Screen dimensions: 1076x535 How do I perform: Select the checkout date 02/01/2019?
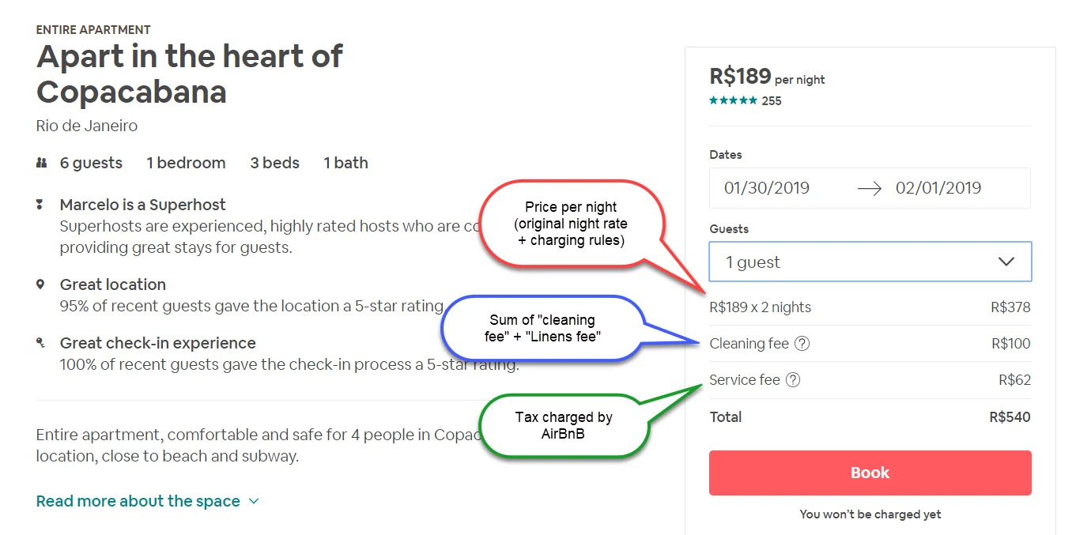(x=938, y=188)
